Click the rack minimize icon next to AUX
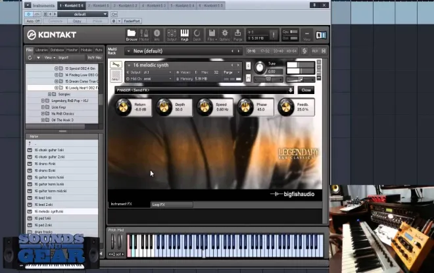The height and width of the screenshot is (273, 434). (324, 51)
